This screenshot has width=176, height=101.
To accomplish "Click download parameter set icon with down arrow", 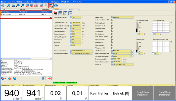I will click(x=27, y=6).
